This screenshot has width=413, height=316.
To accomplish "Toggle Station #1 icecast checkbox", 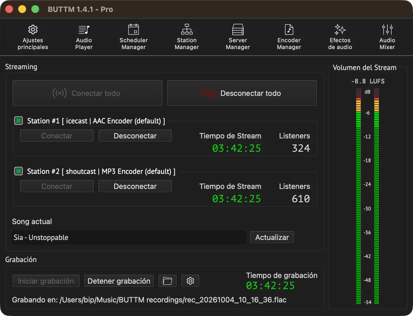I will [18, 121].
